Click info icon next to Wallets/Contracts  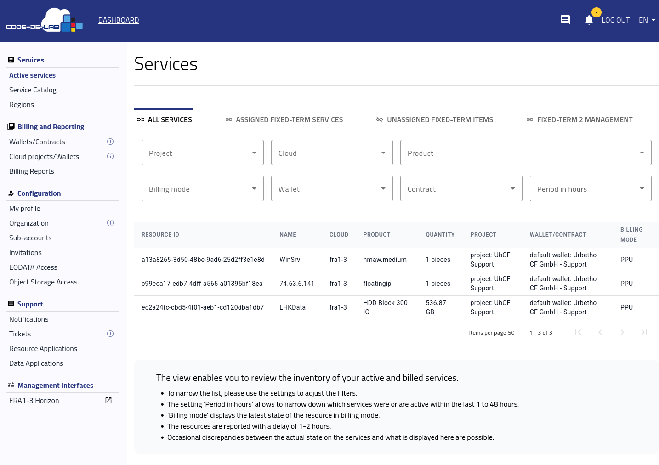pos(110,142)
